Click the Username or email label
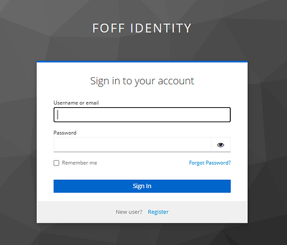This screenshot has height=245, width=287. point(76,103)
